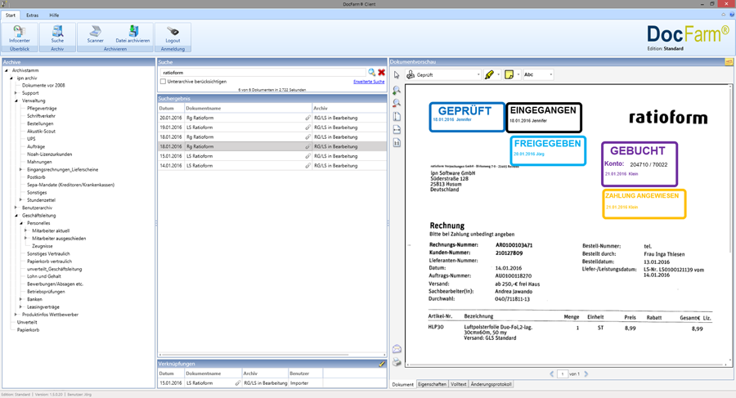Sort results by Datum column header
The image size is (736, 398).
coord(171,108)
